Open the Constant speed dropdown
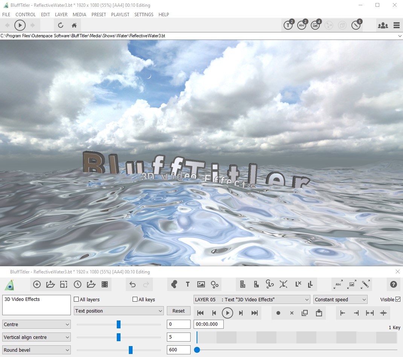 tap(340, 299)
